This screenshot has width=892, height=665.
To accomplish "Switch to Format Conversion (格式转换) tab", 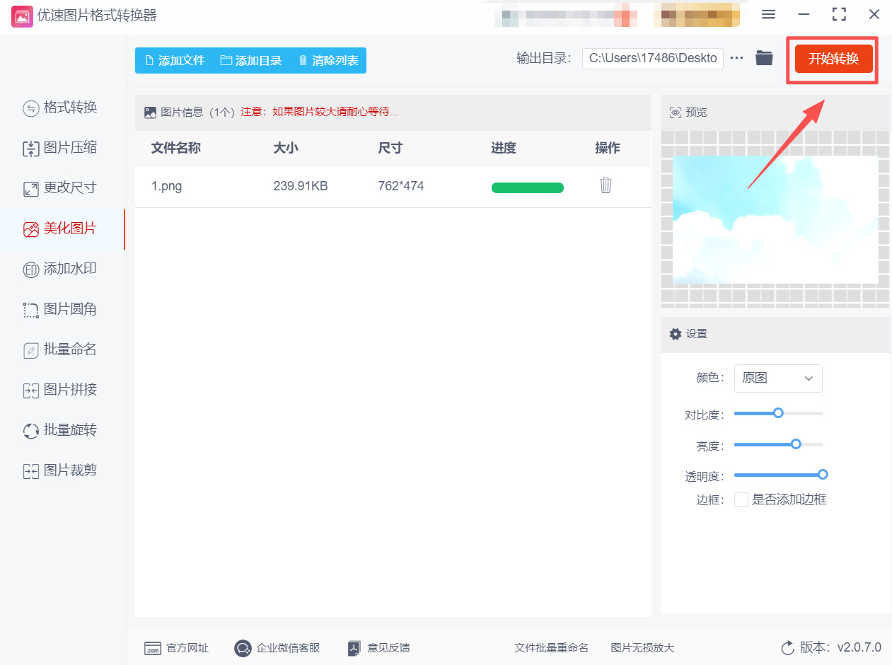I will (60, 108).
